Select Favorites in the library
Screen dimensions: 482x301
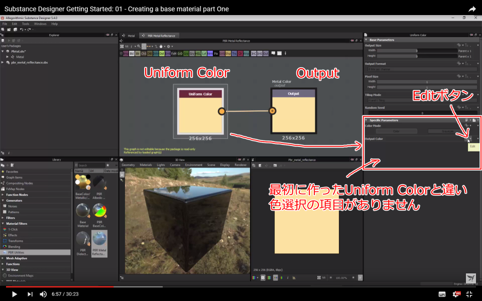tap(12, 172)
